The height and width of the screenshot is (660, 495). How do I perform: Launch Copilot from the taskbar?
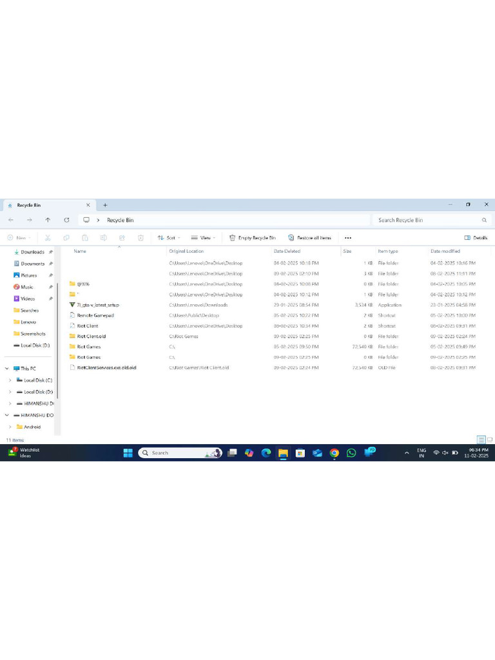tap(249, 452)
